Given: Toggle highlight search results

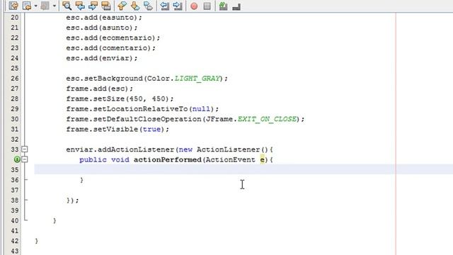Looking at the screenshot, I should click(x=106, y=6).
